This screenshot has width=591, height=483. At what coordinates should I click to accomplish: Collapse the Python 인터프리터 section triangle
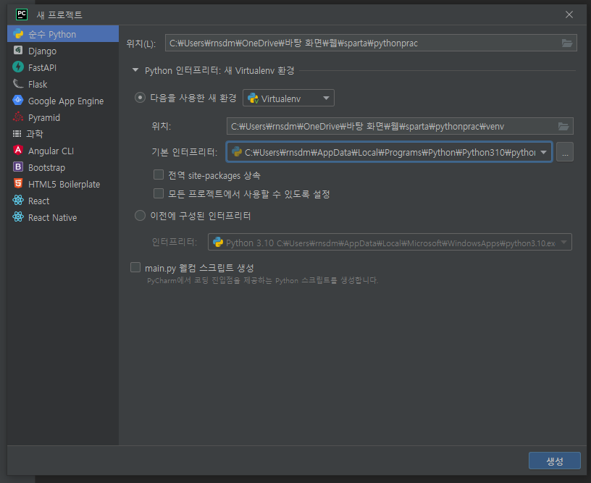point(135,70)
